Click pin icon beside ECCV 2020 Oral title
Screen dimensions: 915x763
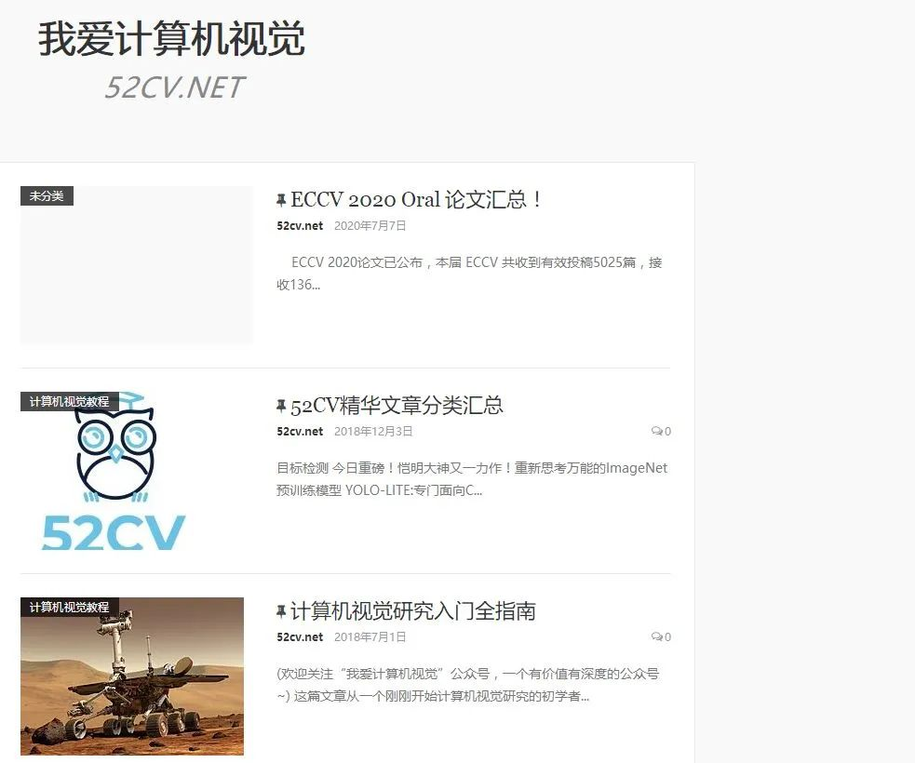[281, 200]
